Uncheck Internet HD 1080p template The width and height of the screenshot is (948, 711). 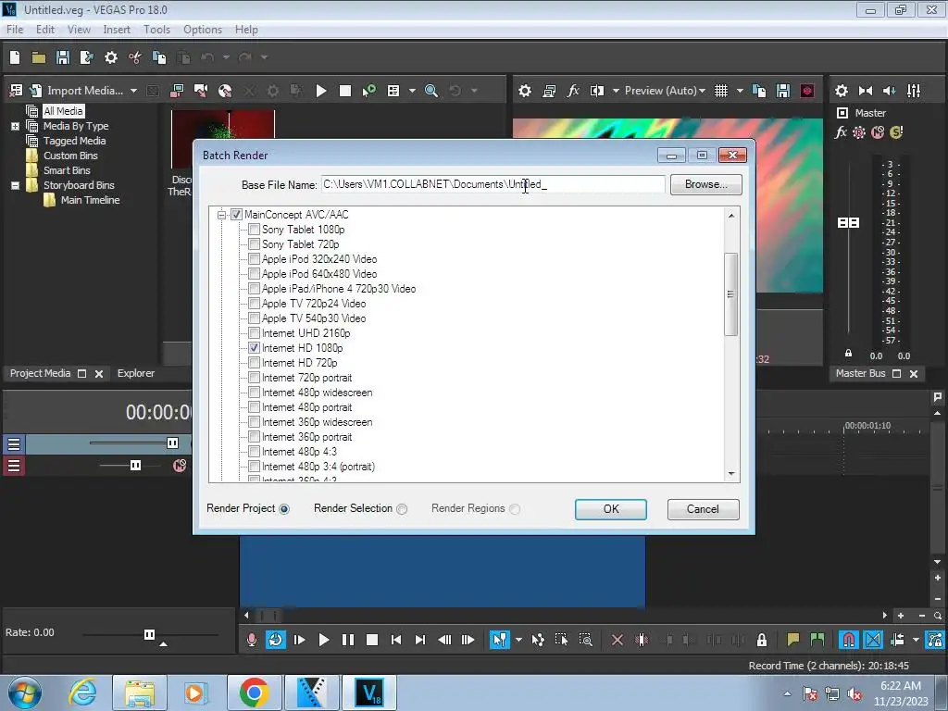click(254, 348)
